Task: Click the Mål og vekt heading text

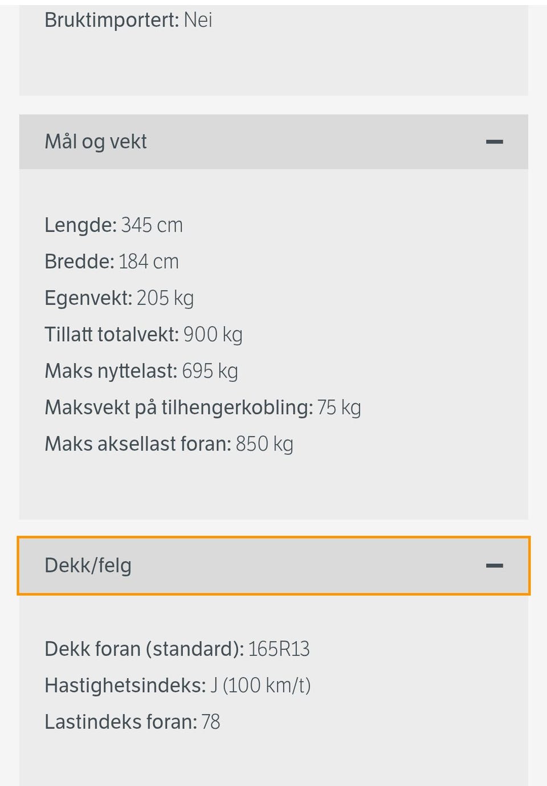Action: [96, 142]
